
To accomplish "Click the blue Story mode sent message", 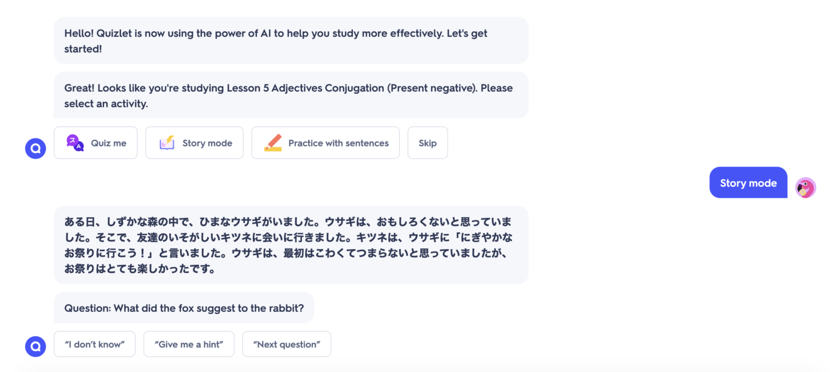I will click(x=748, y=182).
